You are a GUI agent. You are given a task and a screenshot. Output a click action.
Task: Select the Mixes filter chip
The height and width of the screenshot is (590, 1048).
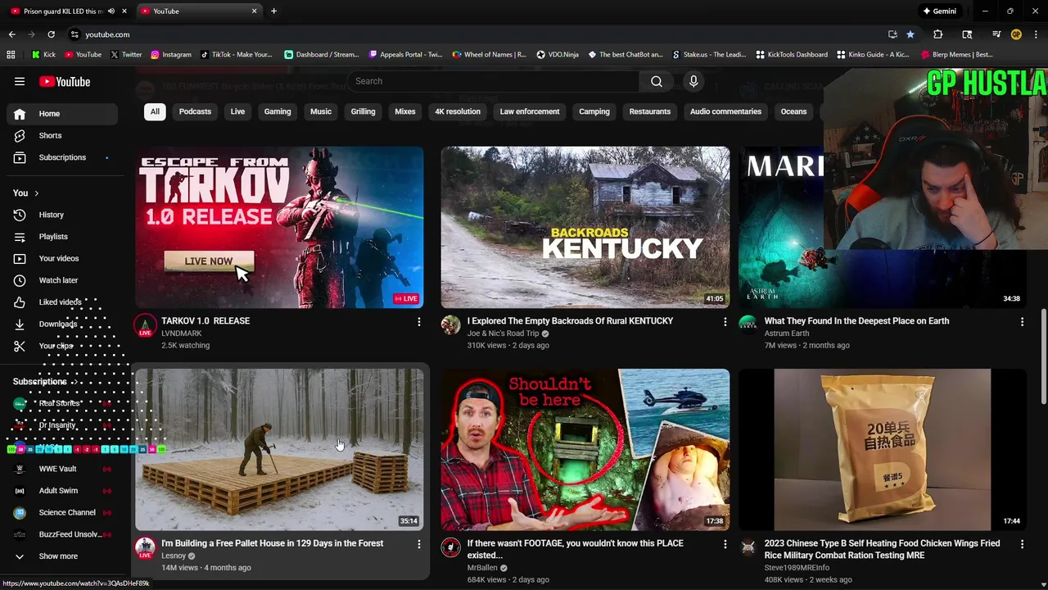405,111
